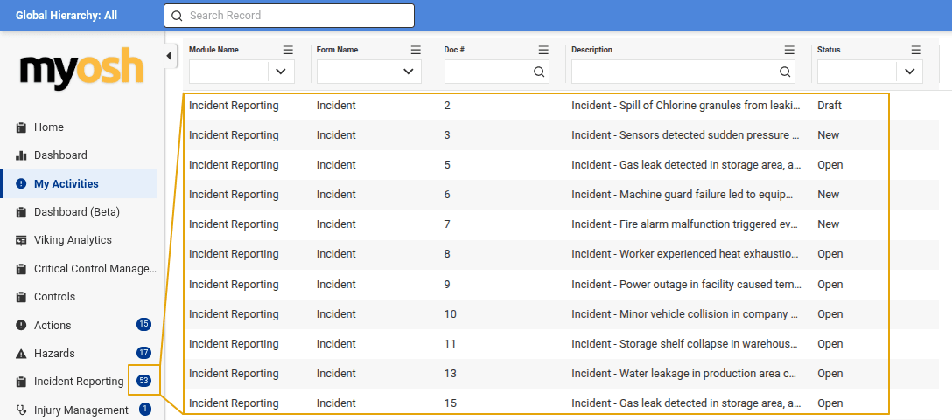
Task: Click the Hazards warning triangle icon
Action: 21,354
